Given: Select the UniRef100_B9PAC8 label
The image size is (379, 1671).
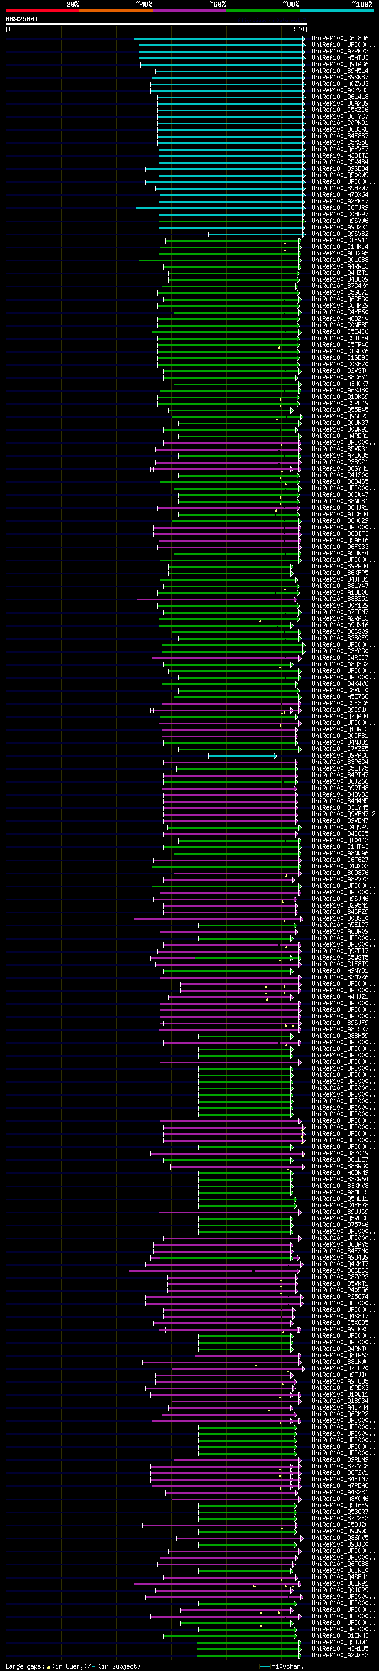Looking at the screenshot, I should click(x=339, y=756).
